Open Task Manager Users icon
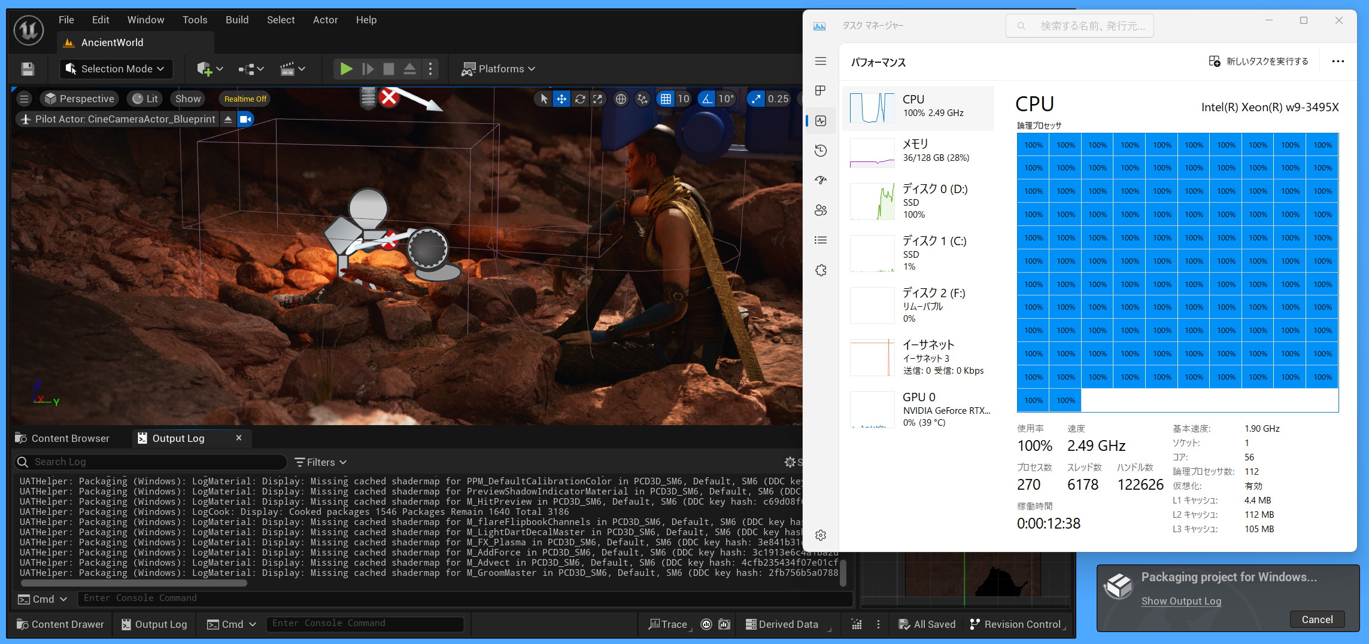 click(x=821, y=210)
